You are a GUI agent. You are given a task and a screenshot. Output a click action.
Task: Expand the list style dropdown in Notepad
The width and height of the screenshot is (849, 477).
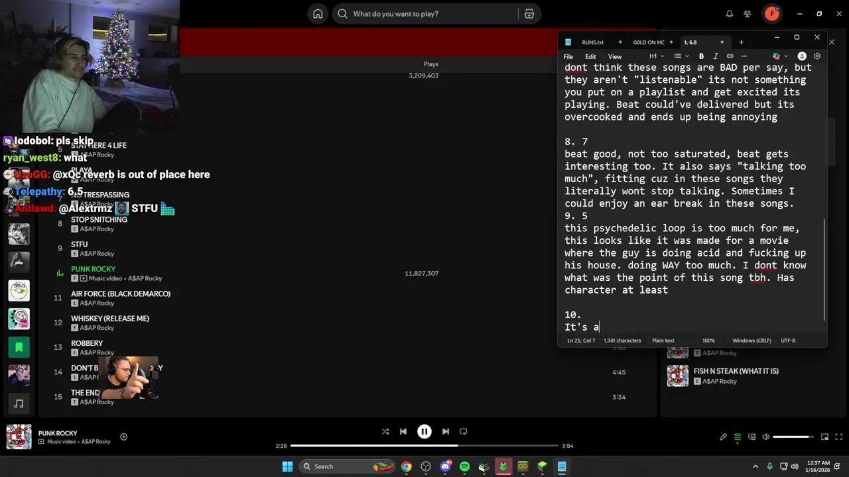click(680, 56)
